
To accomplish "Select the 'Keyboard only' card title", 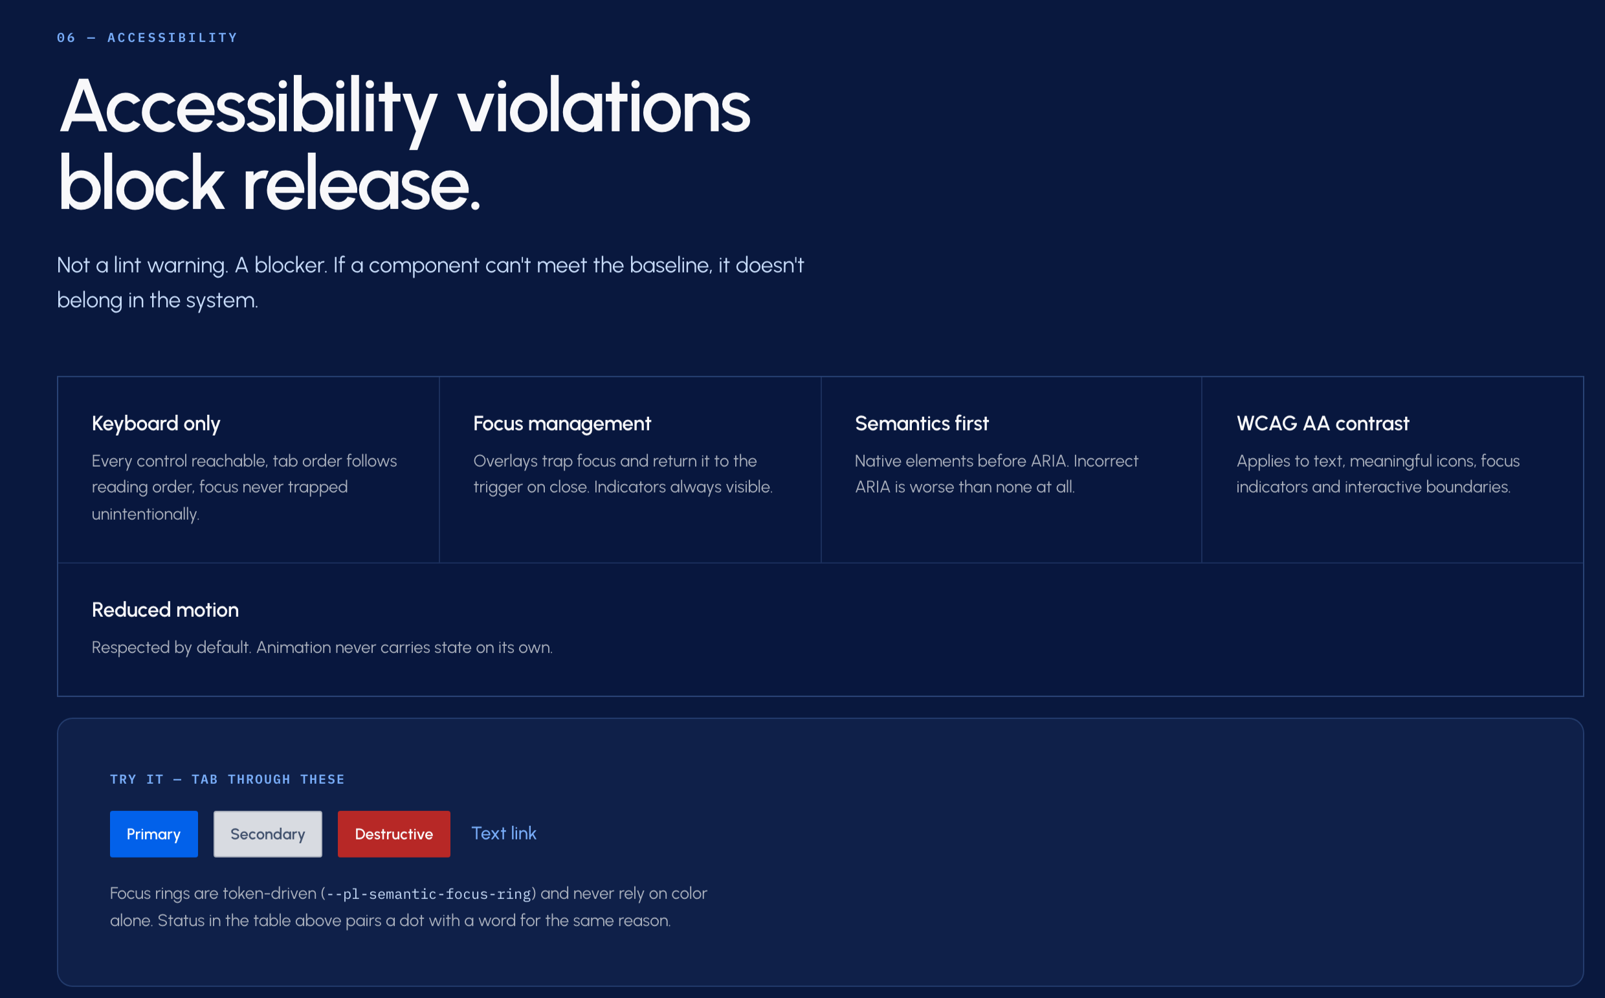I will [x=156, y=423].
